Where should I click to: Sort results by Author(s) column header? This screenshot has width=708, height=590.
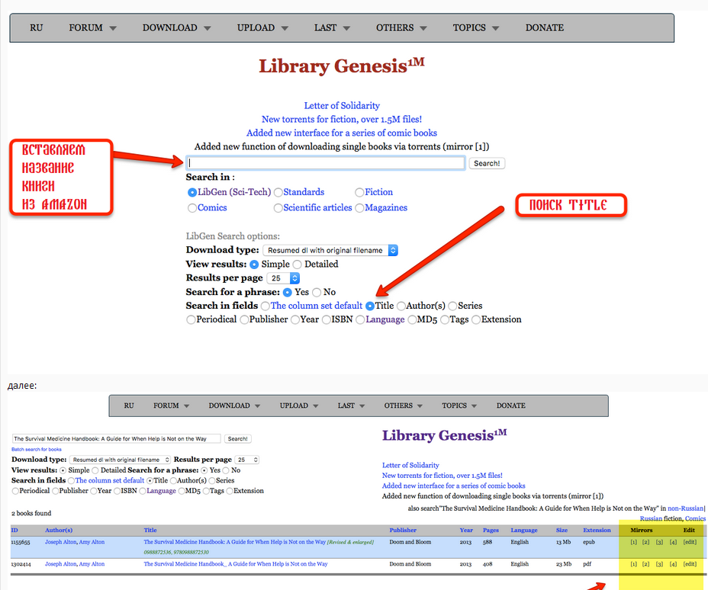point(59,530)
